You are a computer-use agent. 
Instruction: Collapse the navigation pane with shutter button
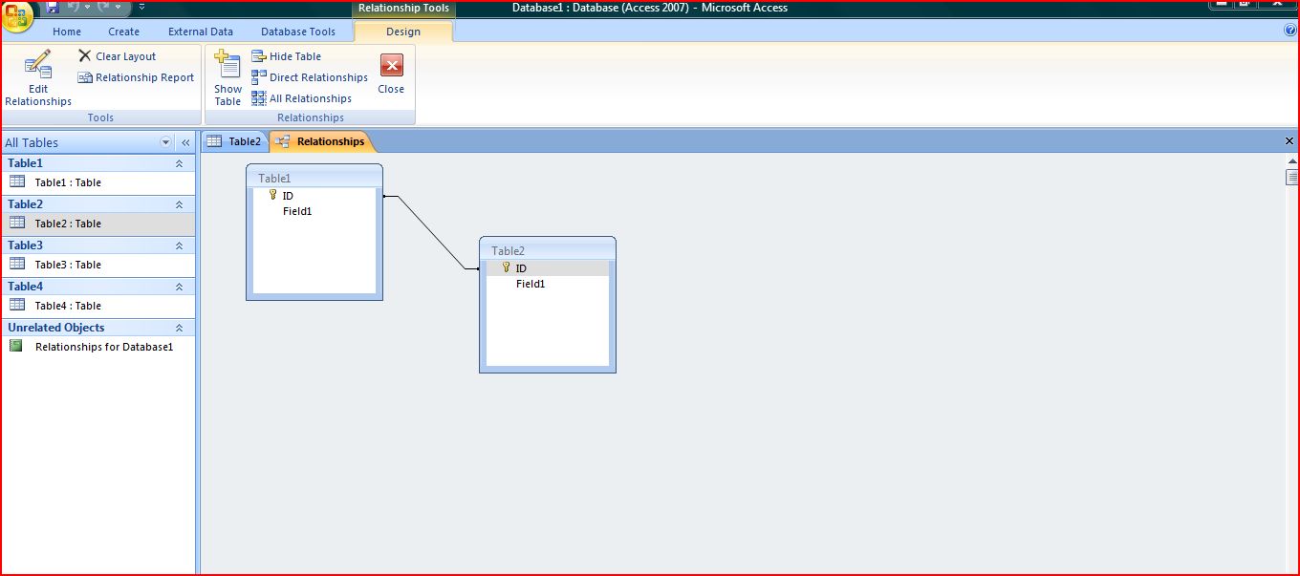185,142
